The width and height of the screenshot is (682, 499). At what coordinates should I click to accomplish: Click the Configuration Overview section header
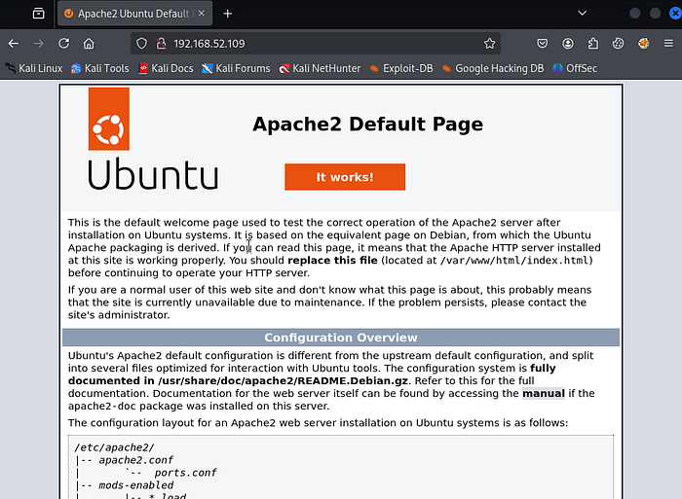(341, 338)
